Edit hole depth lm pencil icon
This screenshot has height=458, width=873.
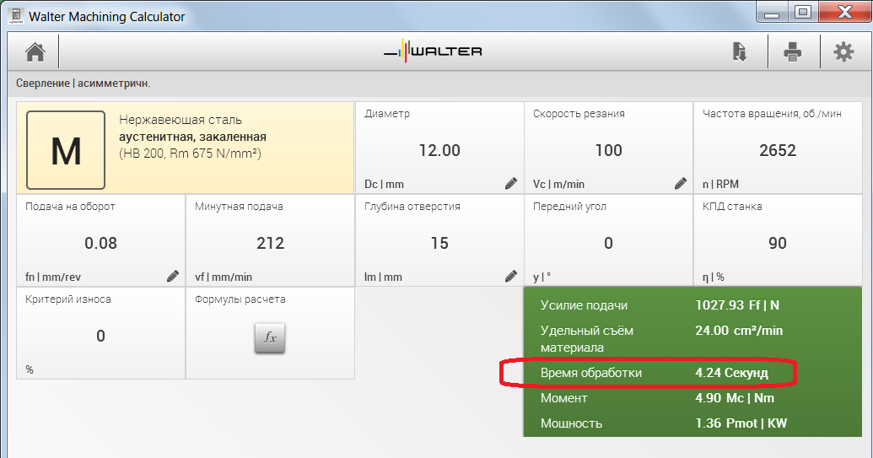511,276
